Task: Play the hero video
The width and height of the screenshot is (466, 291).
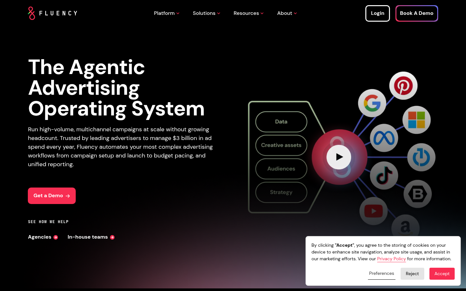Action: pyautogui.click(x=339, y=157)
